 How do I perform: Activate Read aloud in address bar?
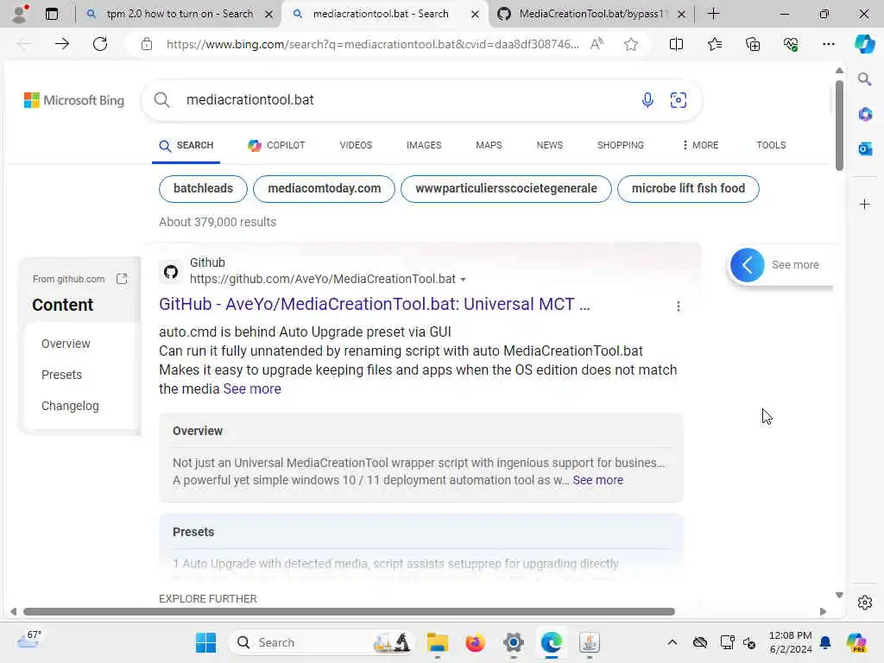point(597,44)
